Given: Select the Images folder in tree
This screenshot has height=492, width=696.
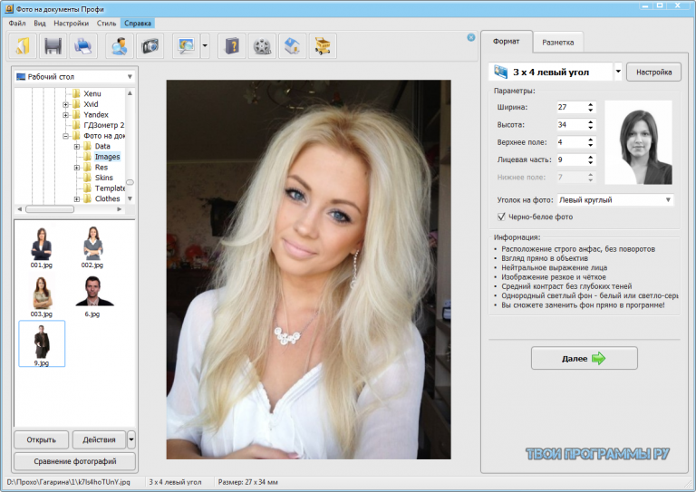Looking at the screenshot, I should [x=107, y=157].
